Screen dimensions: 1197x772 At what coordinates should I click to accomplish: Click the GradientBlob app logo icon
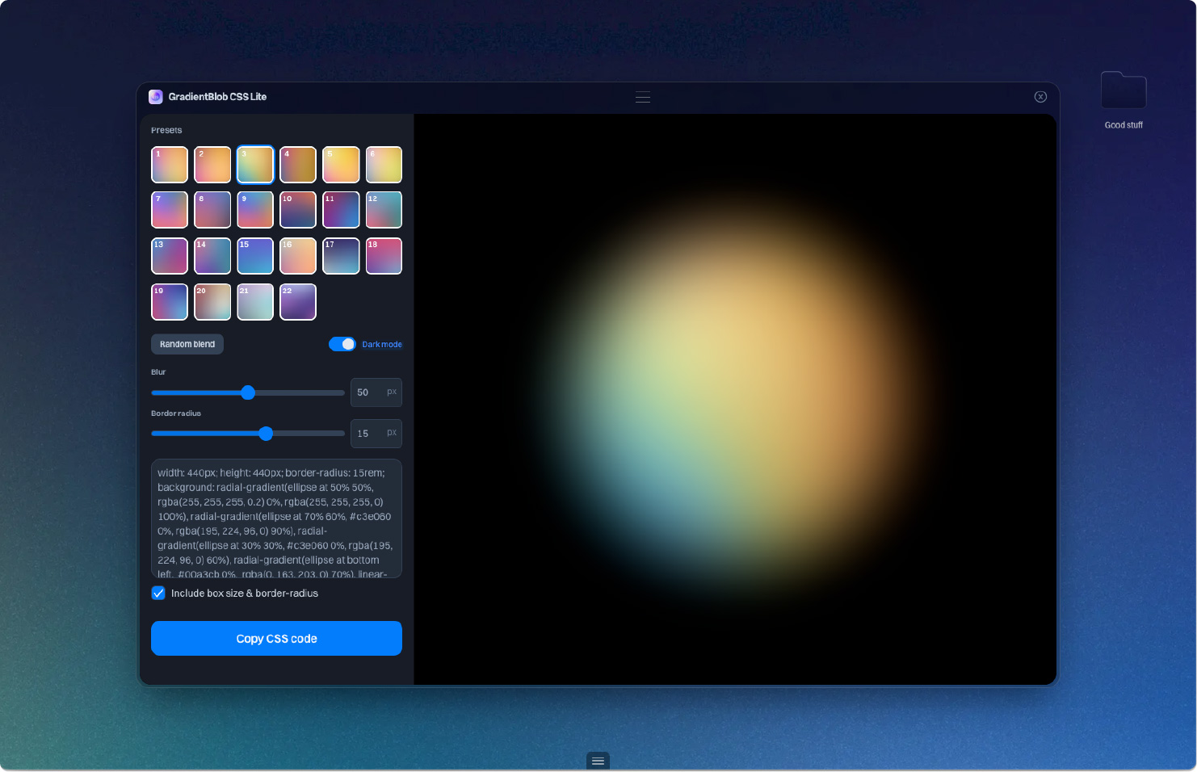coord(156,97)
